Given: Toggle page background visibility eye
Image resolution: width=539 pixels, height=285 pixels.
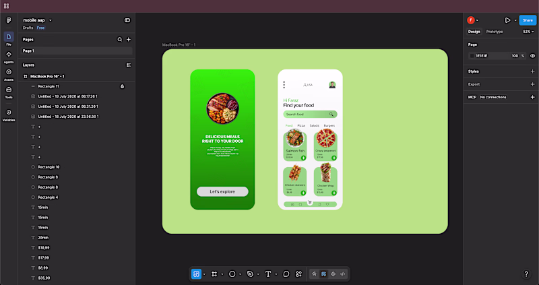Looking at the screenshot, I should (x=532, y=56).
